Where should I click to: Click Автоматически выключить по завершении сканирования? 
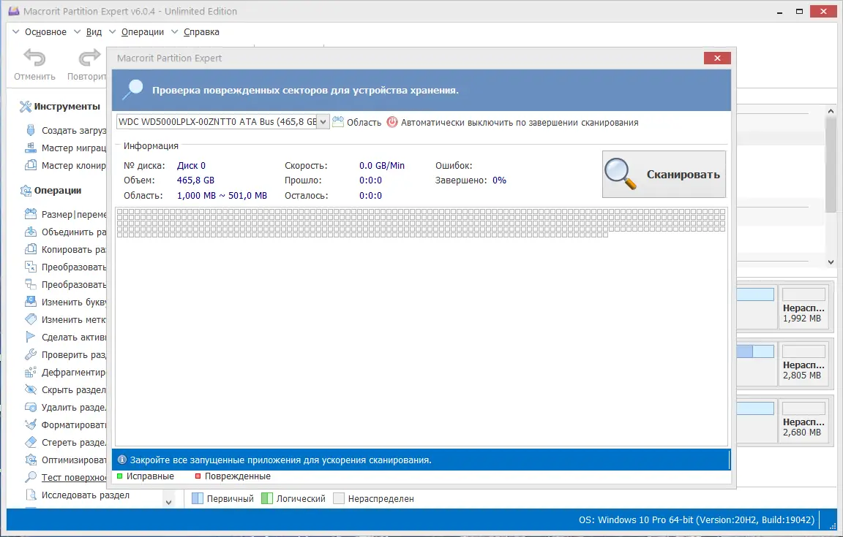click(520, 123)
